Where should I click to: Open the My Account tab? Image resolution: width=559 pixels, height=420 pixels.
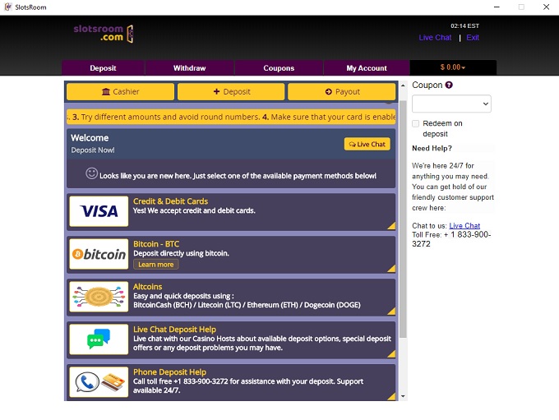(367, 67)
